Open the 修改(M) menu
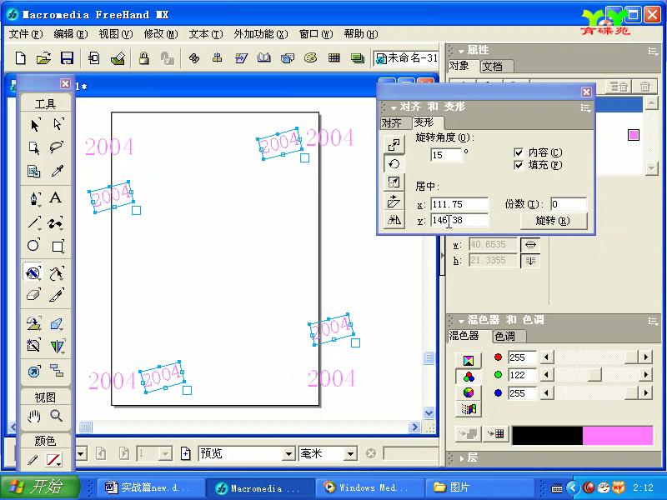667x500 pixels. pos(161,34)
